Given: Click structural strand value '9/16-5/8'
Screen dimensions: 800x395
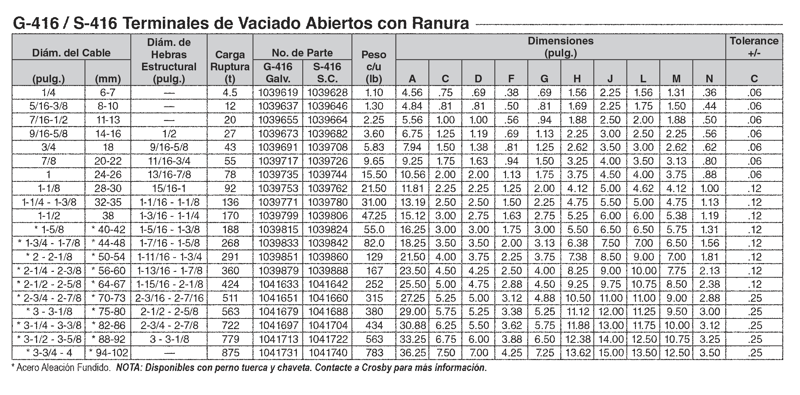Looking at the screenshot, I should click(x=169, y=147).
